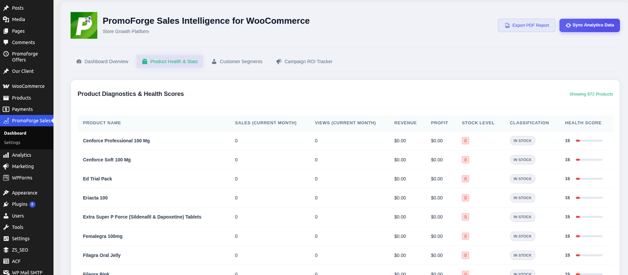The height and width of the screenshot is (275, 628).
Task: Select the Product Health & Stats tab
Action: [170, 61]
